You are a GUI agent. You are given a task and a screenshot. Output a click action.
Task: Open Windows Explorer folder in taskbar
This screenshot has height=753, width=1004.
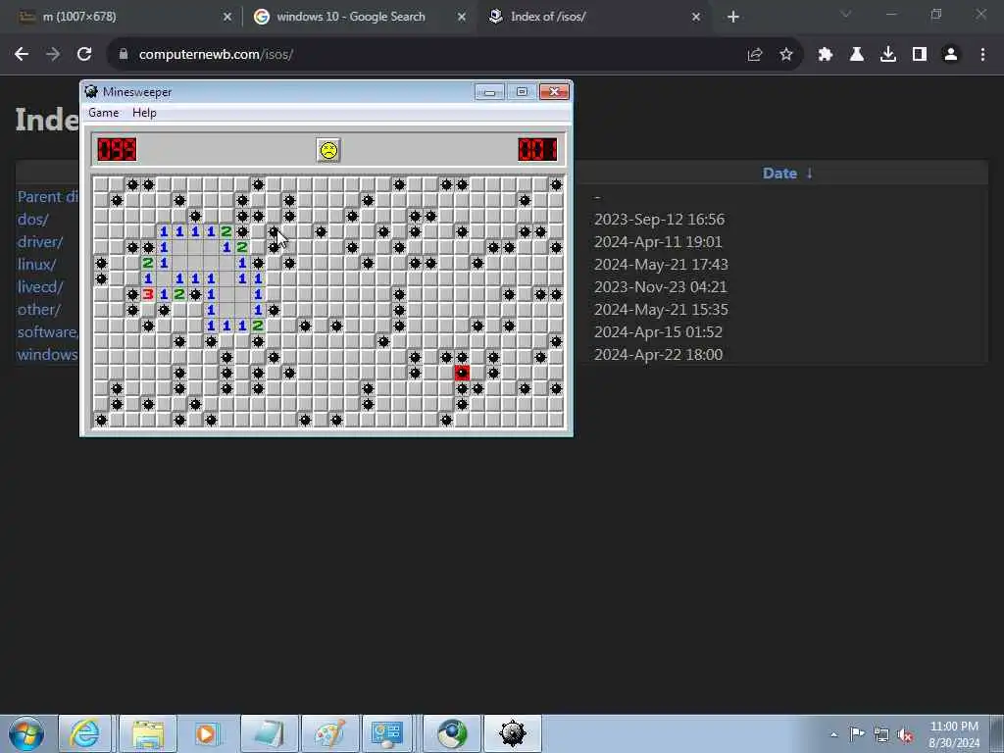tap(149, 733)
